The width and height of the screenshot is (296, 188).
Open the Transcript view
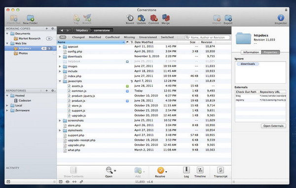(221, 170)
